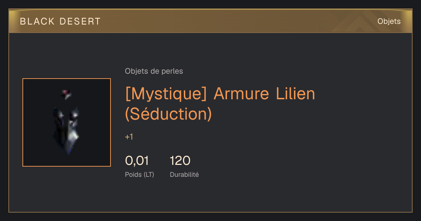
Task: Click the [Mystique] Armure Lilien title
Action: [220, 94]
